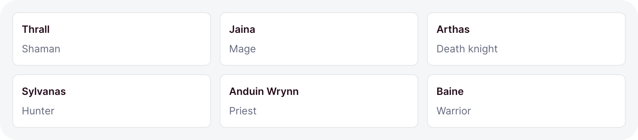Click the Hunter role label
The width and height of the screenshot is (638, 140).
[38, 111]
